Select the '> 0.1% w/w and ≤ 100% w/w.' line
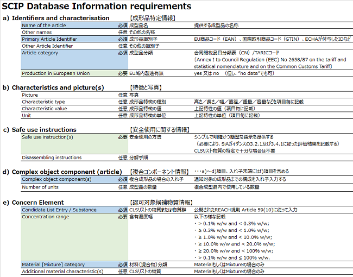 point(232,258)
